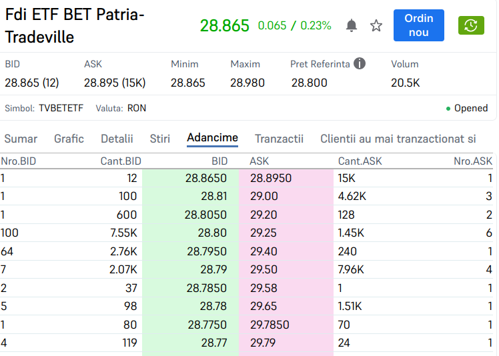Click the RON currency value

pos(137,108)
